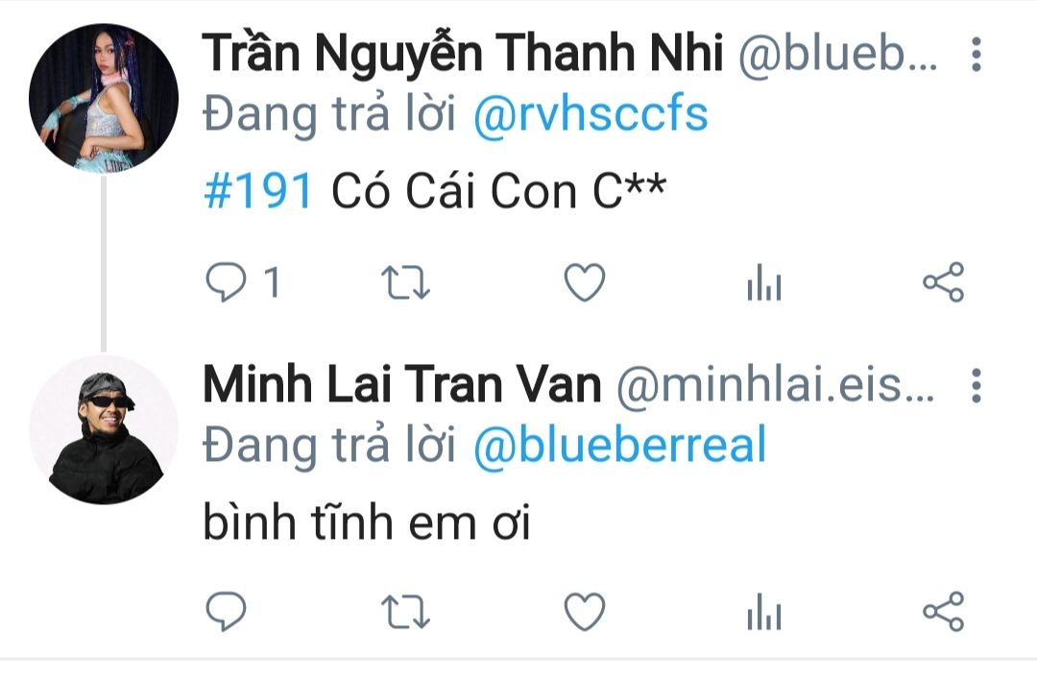View Minh Lai Tran Van's profile picture
The image size is (1037, 680).
click(104, 430)
